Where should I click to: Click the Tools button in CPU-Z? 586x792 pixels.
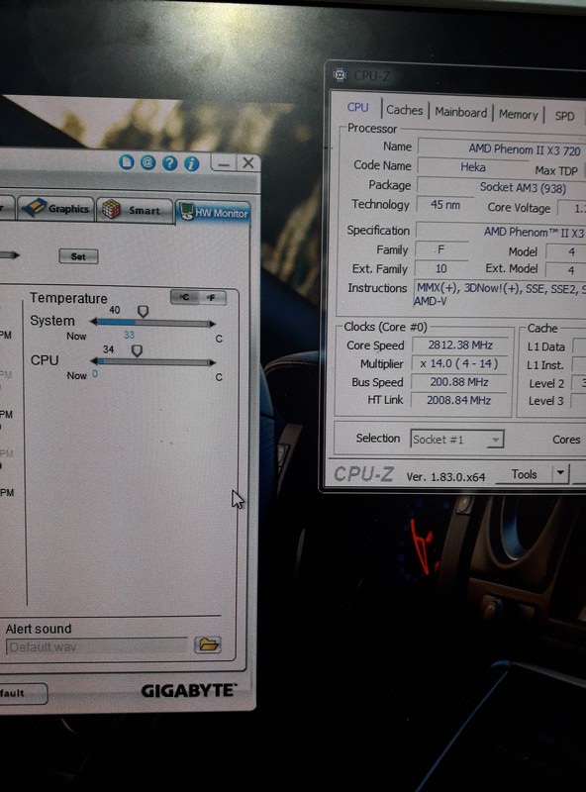coord(525,474)
